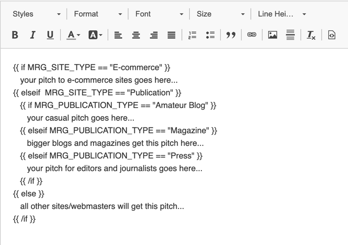
Task: Click the 'Amateur Blog' condition line
Action: click(118, 105)
